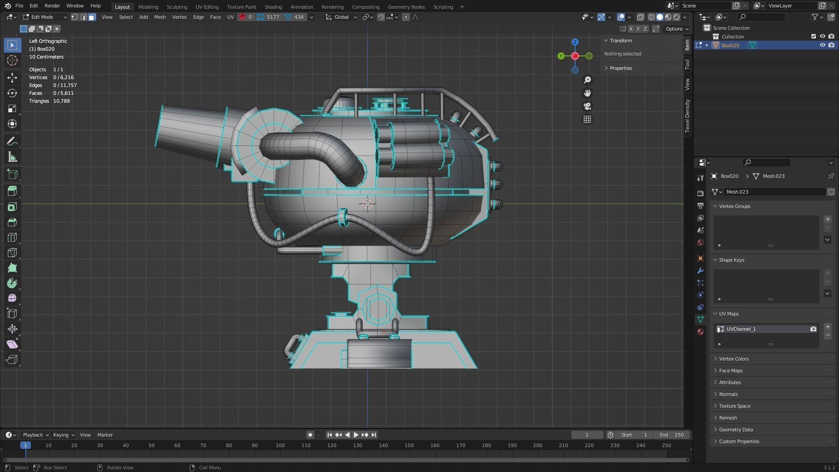Select the Extrude Region tool
The image size is (839, 472).
(x=12, y=191)
